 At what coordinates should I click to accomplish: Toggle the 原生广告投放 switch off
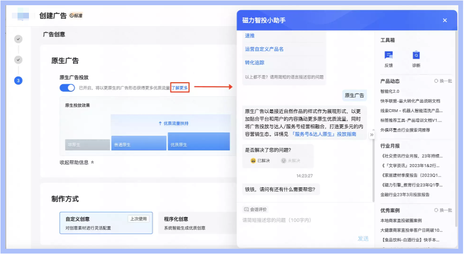coord(67,88)
